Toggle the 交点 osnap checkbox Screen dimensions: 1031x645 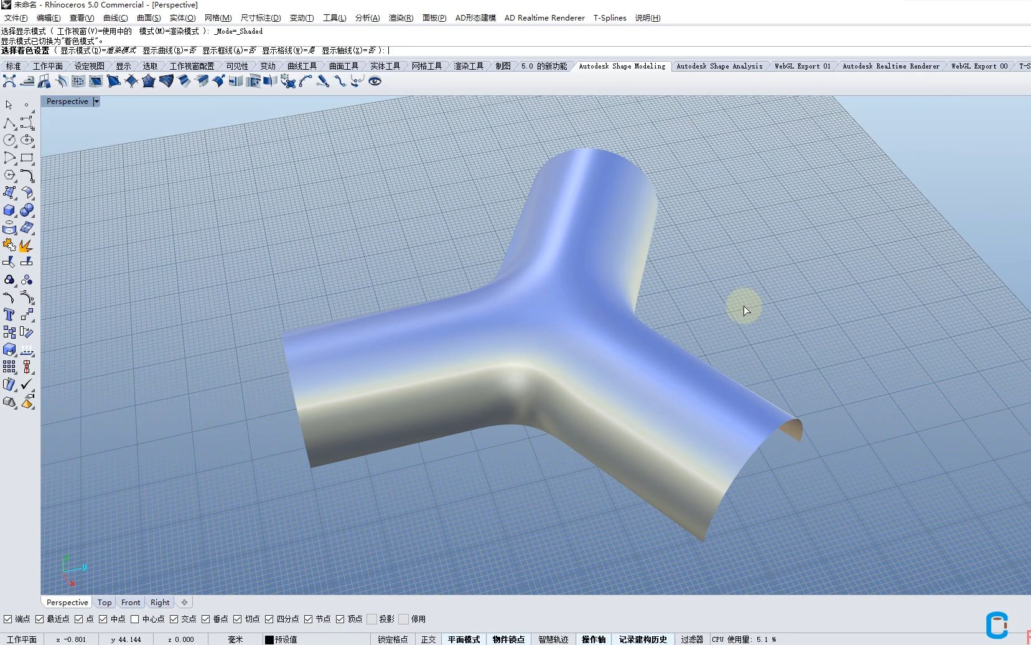pyautogui.click(x=174, y=619)
